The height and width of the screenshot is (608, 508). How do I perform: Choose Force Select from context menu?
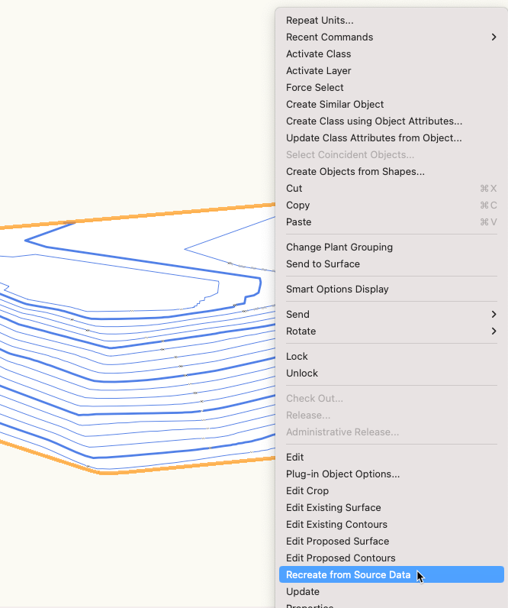point(314,88)
